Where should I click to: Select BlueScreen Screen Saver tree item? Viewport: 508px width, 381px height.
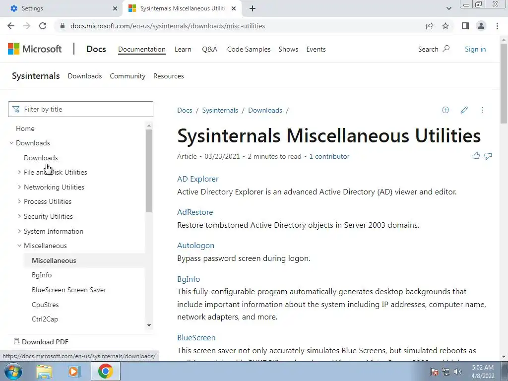point(69,290)
